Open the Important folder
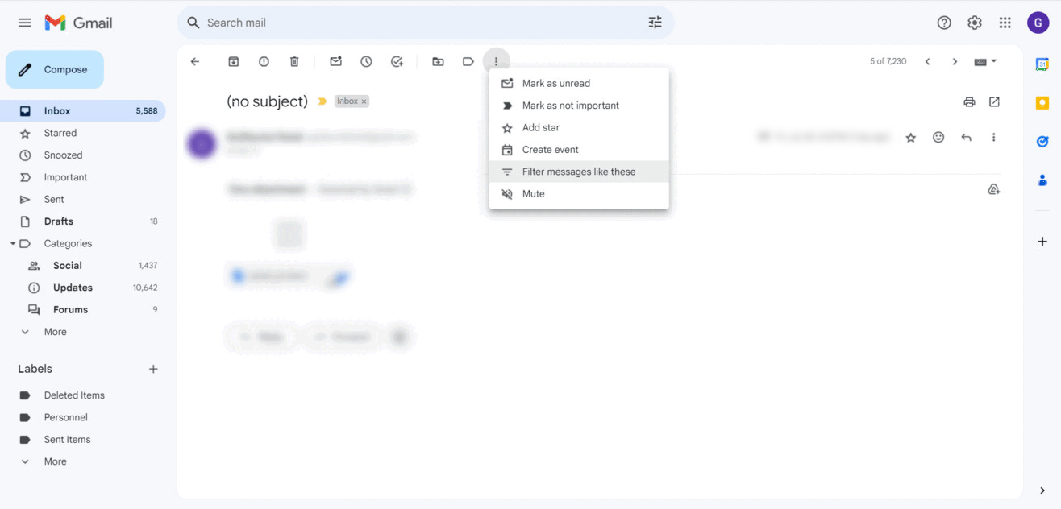The image size is (1061, 509). tap(83, 177)
